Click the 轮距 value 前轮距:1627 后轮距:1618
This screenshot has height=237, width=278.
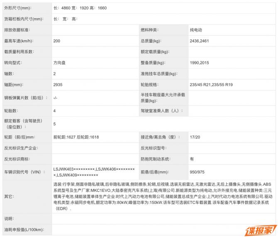click(x=76, y=137)
